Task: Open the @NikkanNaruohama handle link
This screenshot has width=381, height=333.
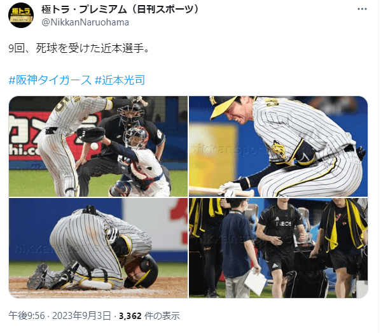Action: pyautogui.click(x=85, y=22)
